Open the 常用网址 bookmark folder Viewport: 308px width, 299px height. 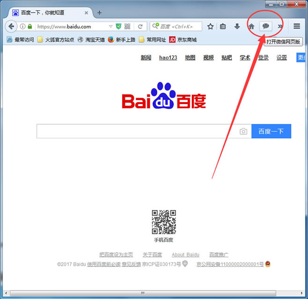(x=152, y=40)
